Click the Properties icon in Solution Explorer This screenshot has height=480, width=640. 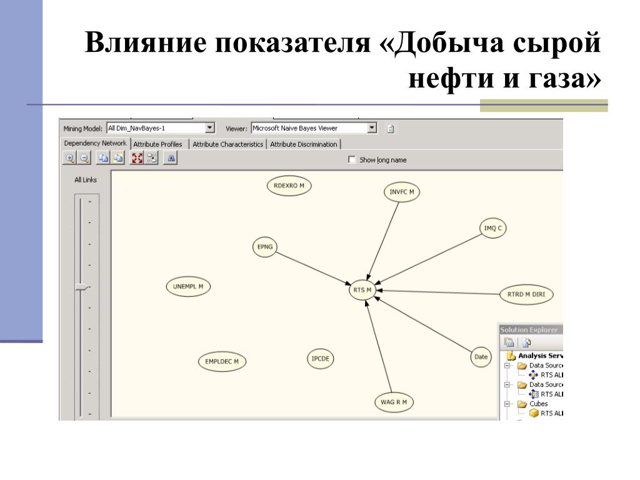point(509,342)
